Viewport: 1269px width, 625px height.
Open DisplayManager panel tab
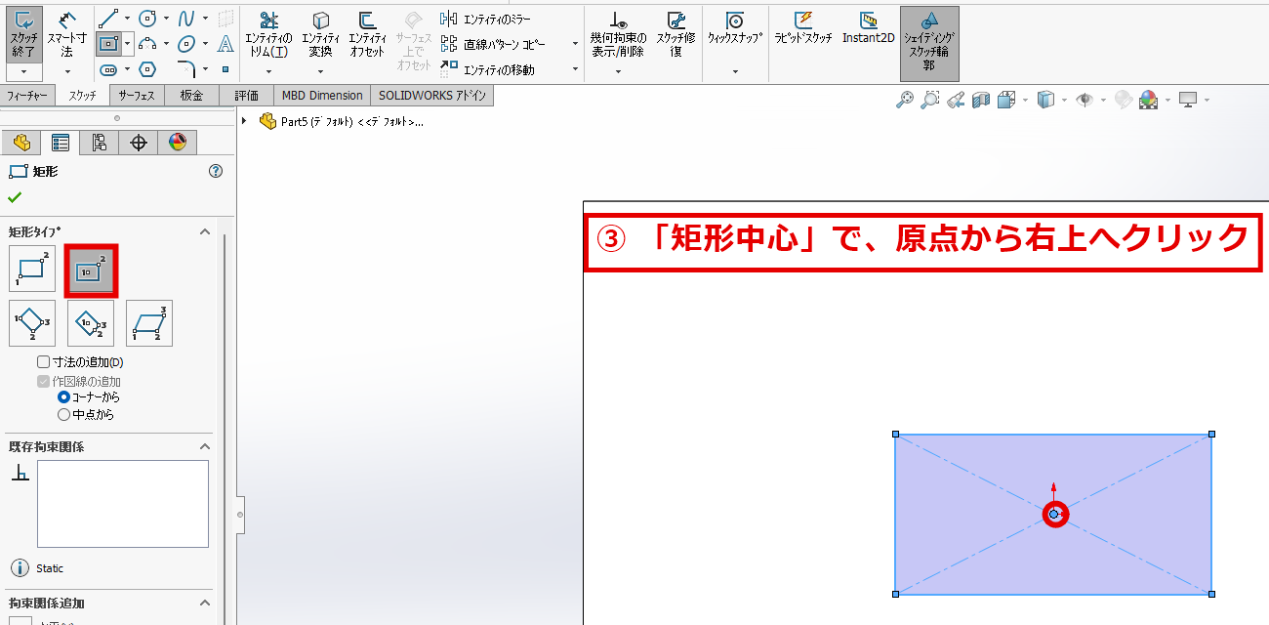pos(177,143)
